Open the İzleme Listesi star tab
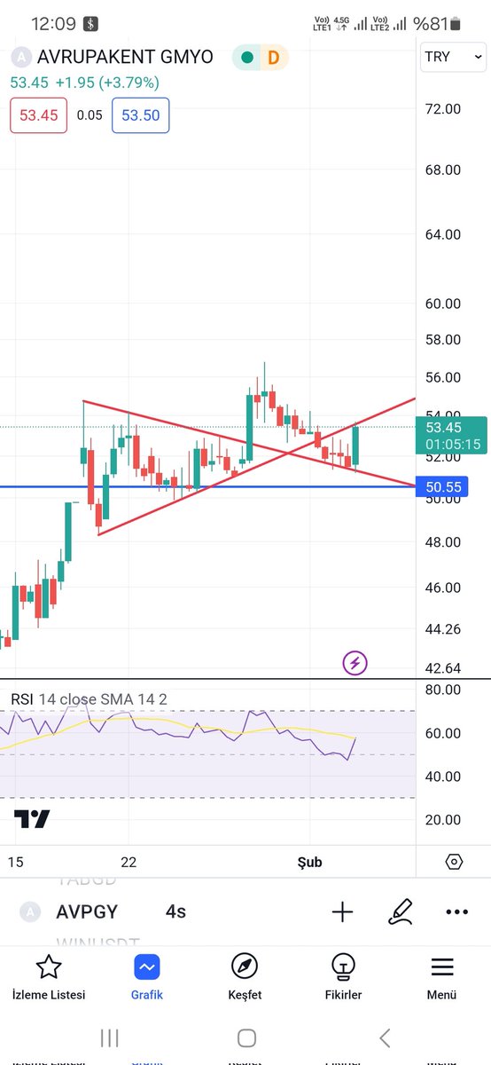 tap(48, 976)
